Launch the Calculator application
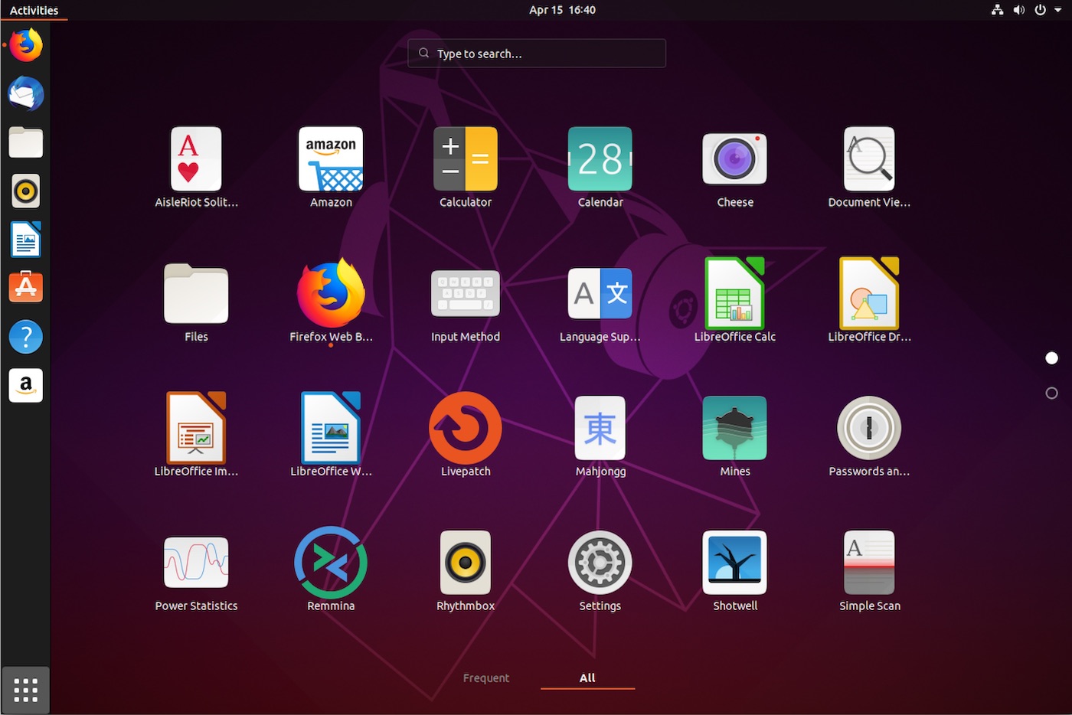Viewport: 1072px width, 715px height. (x=465, y=159)
